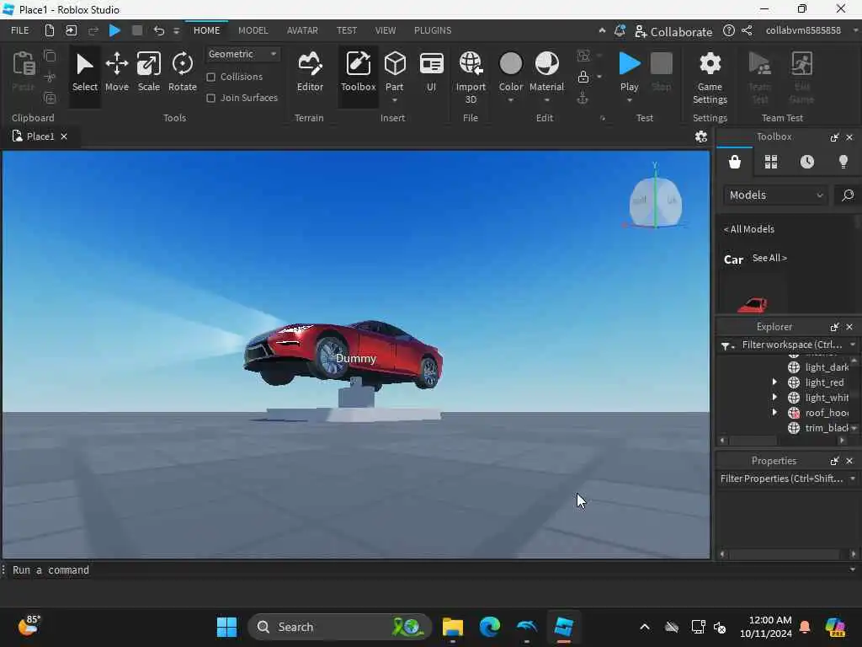Open Microsoft Edge from the taskbar
862x647 pixels.
pyautogui.click(x=489, y=627)
